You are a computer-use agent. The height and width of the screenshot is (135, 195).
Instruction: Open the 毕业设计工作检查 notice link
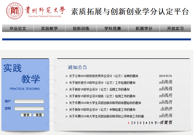(x=102, y=83)
